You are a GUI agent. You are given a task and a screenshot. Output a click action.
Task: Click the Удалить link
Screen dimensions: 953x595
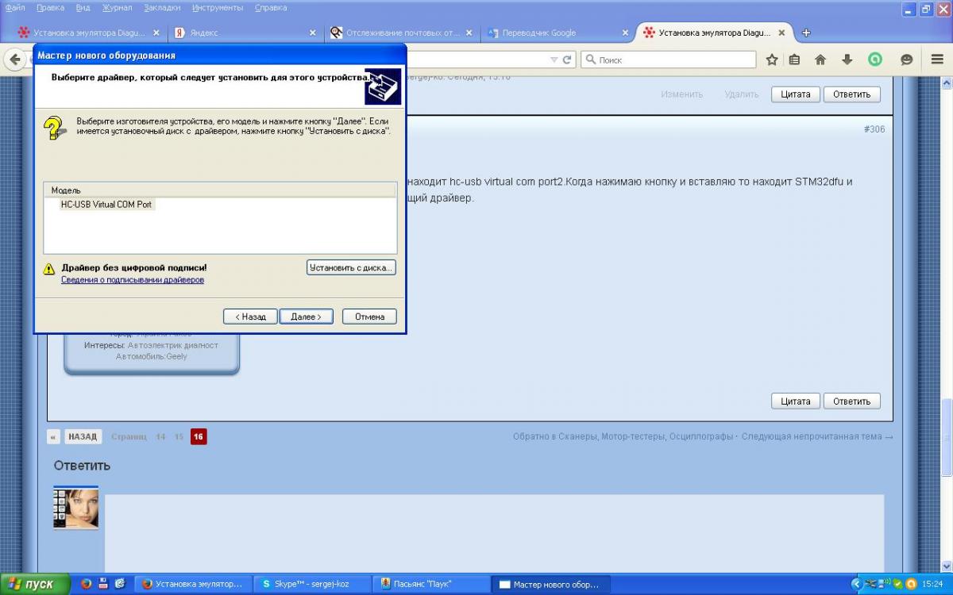tap(741, 94)
